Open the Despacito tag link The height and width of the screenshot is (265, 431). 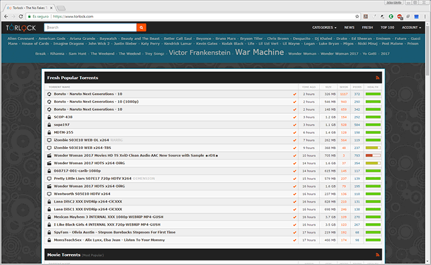[302, 39]
